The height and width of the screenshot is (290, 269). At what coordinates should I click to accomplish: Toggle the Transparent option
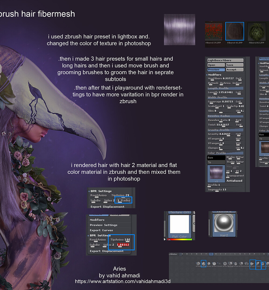point(235,176)
